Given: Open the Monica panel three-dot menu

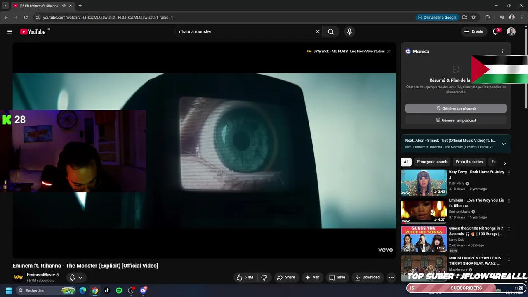Looking at the screenshot, I should (502, 52).
